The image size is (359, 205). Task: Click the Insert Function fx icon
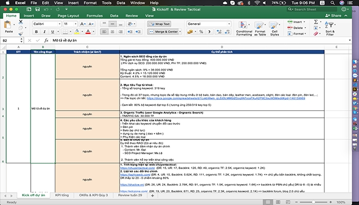tap(46, 40)
